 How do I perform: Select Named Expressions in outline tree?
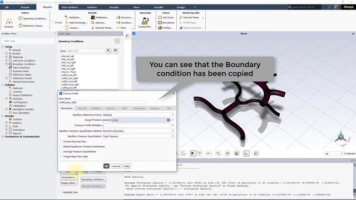coord(23,82)
